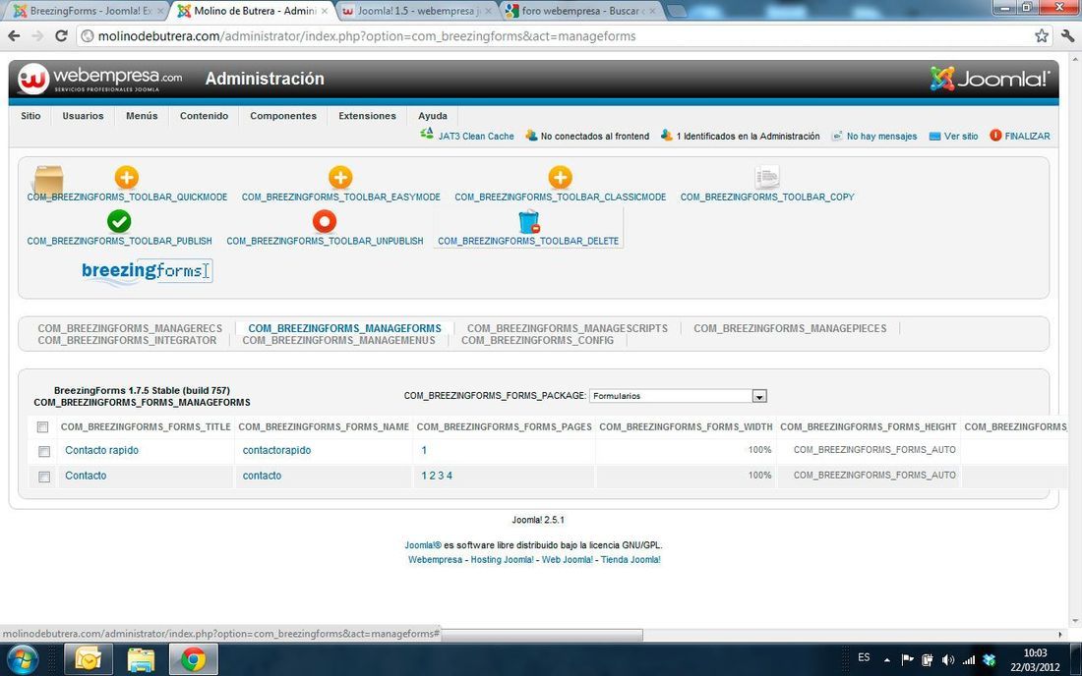The image size is (1082, 676).
Task: Switch to the MANAGERECS tab
Action: [x=130, y=328]
